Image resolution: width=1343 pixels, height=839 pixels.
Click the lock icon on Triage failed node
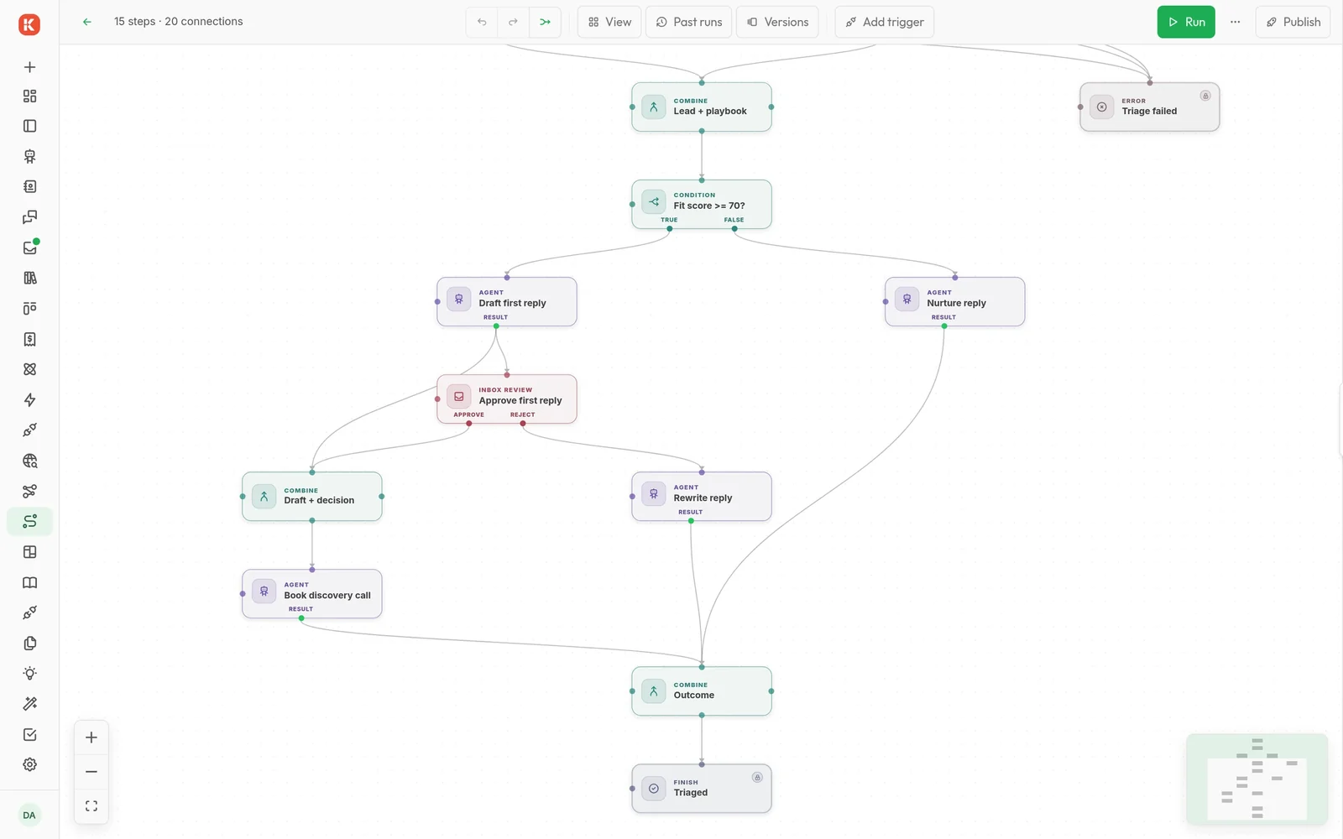click(x=1205, y=96)
